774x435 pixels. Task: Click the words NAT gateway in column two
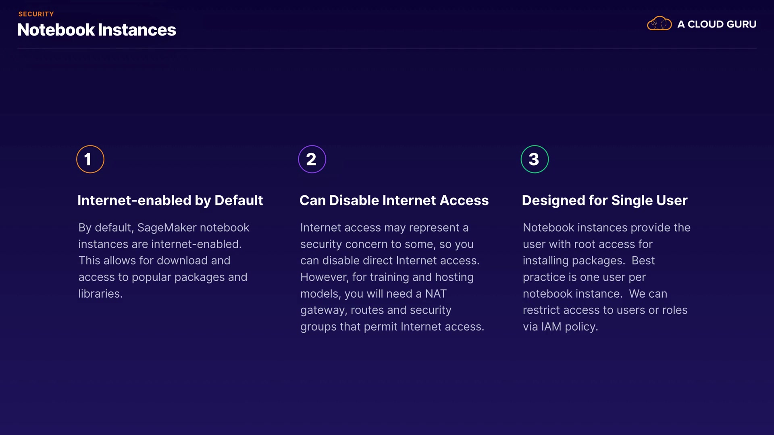click(435, 294)
